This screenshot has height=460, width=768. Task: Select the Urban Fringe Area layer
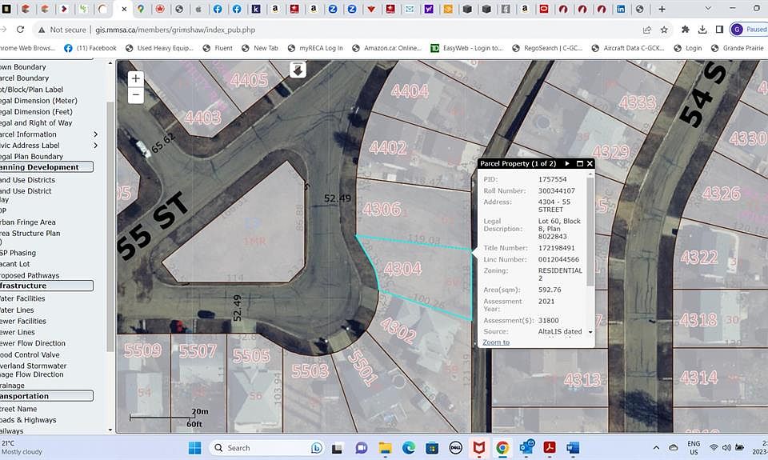(27, 222)
